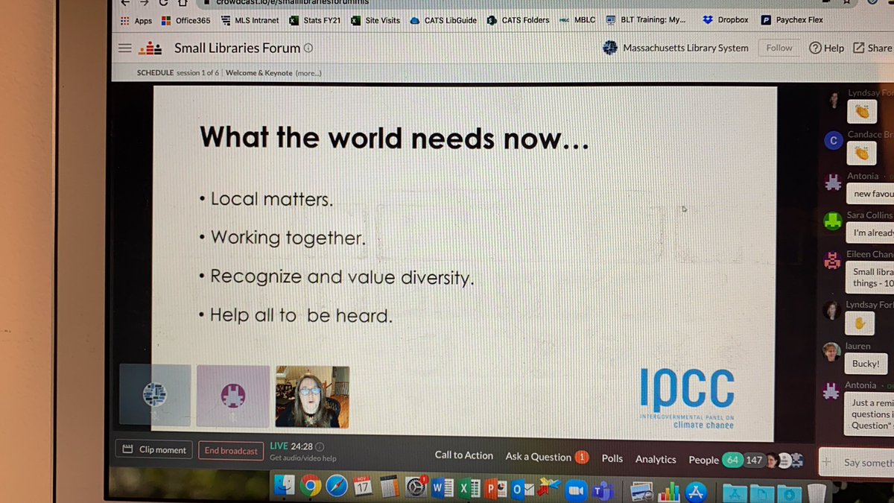The width and height of the screenshot is (894, 503).
Task: Click the Massachusetts Library System logo
Action: tap(610, 48)
